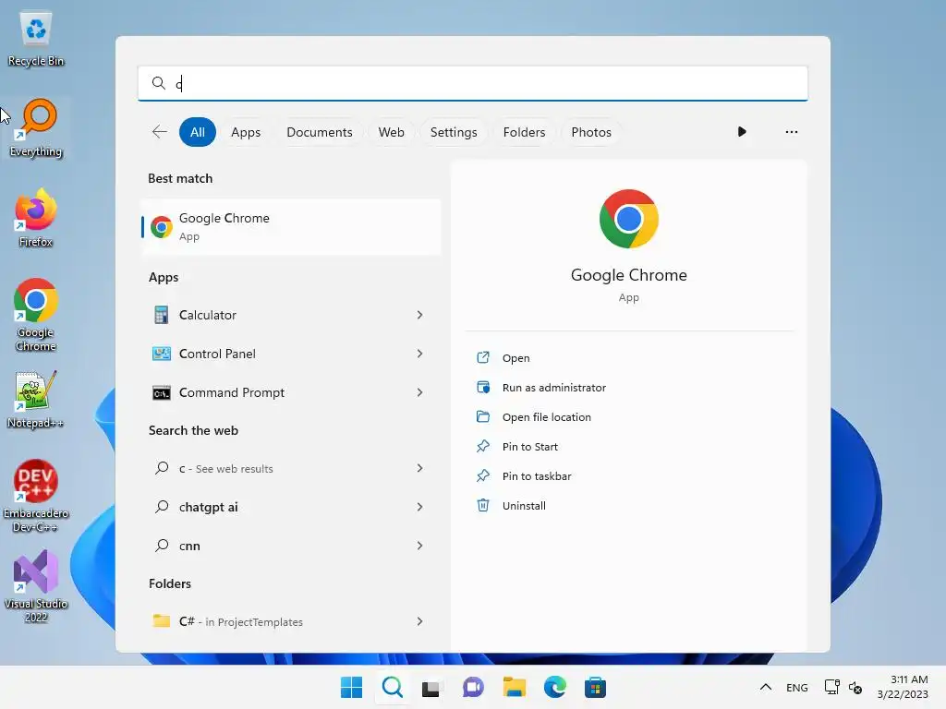946x709 pixels.
Task: Open the clock showing 3:11 AM
Action: (903, 687)
